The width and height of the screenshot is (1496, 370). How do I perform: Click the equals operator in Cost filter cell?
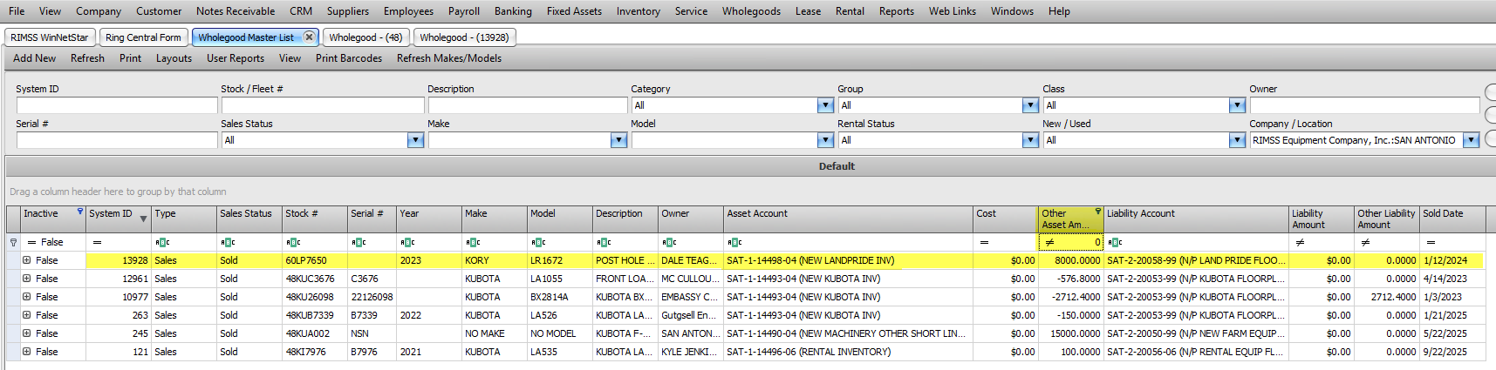pos(984,243)
